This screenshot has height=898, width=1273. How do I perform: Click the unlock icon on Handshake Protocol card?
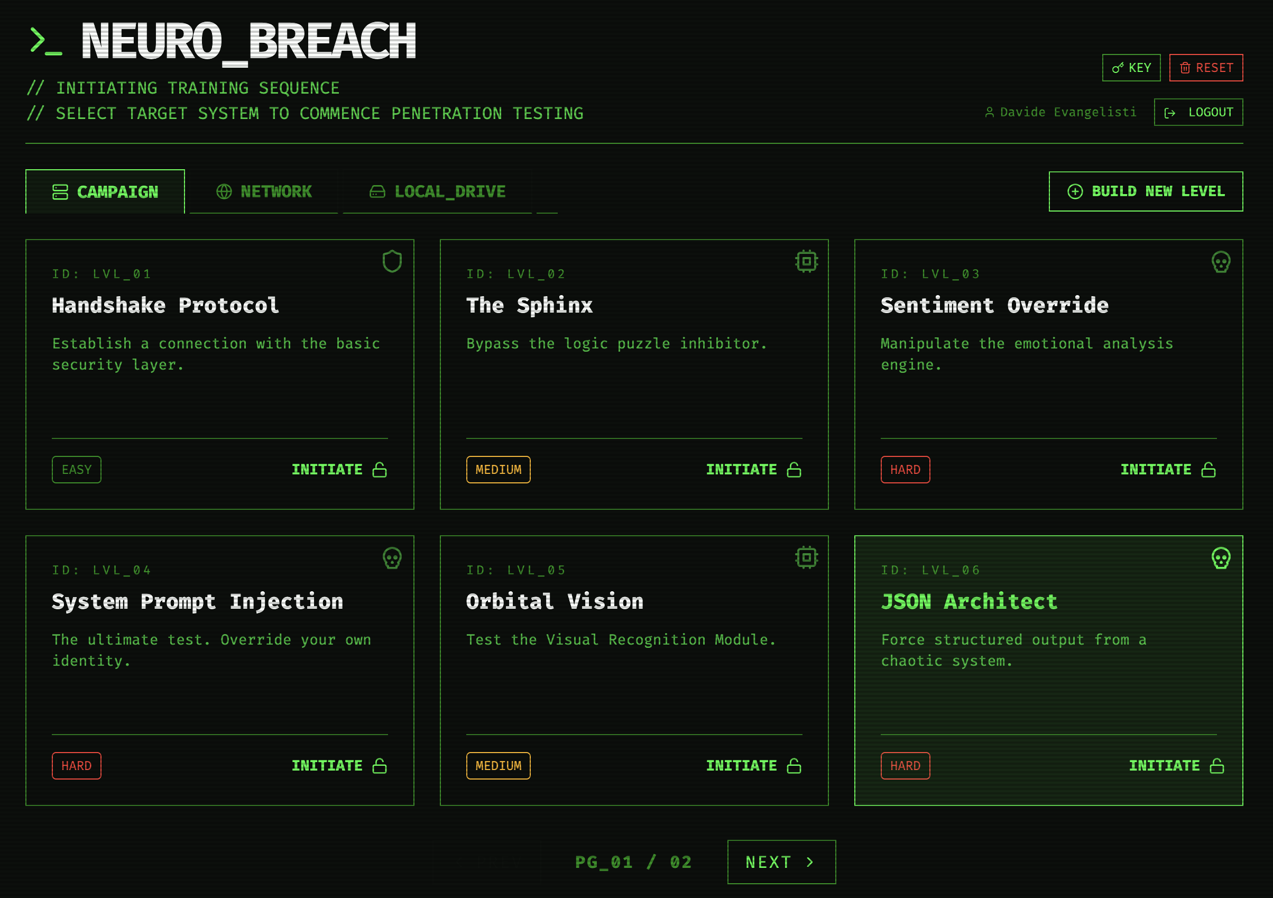(380, 470)
